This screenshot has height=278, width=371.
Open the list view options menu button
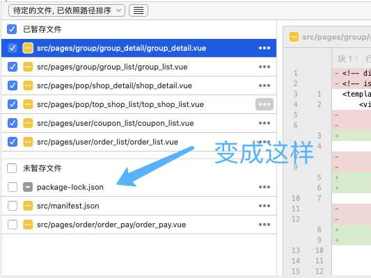click(139, 10)
